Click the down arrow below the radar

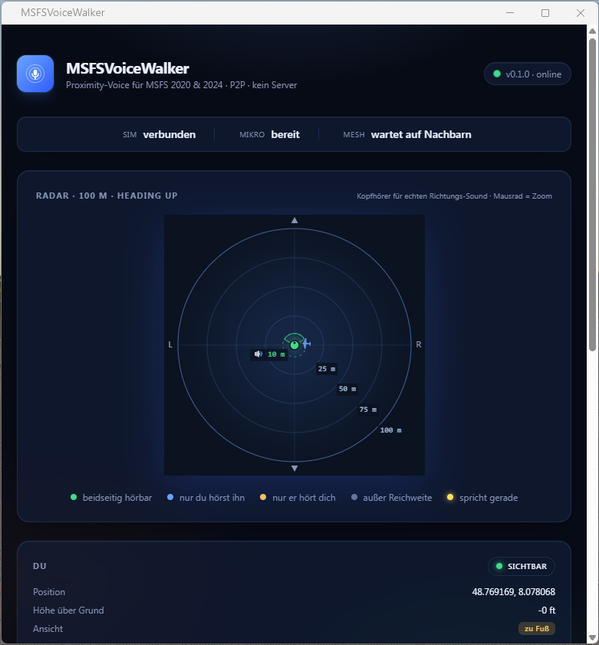click(x=295, y=469)
